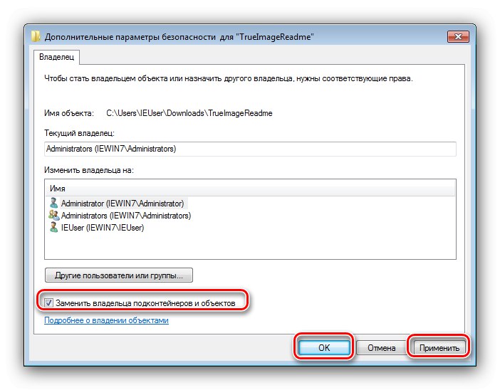Confirm with the OK button
This screenshot has width=500, height=390.
[x=324, y=347]
